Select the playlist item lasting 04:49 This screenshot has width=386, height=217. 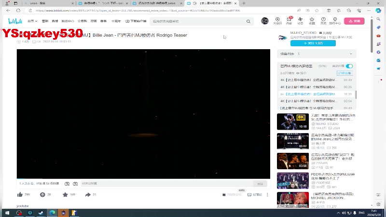(316, 80)
